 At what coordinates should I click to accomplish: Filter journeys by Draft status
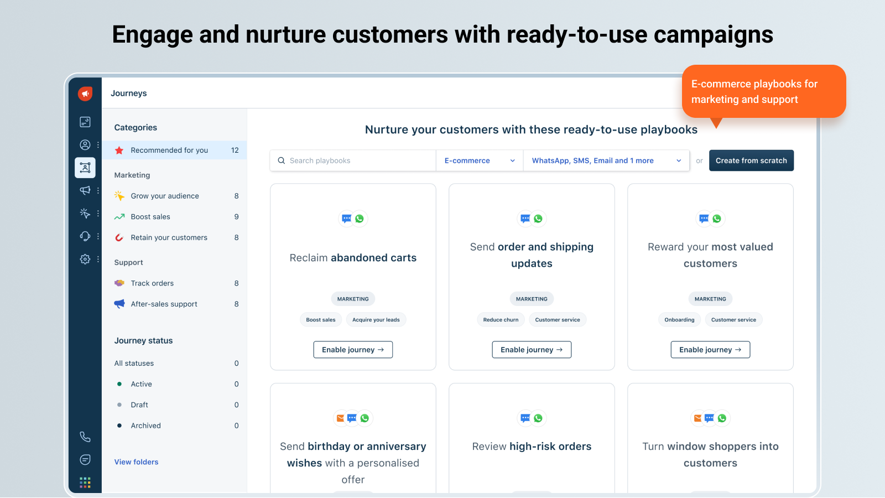click(x=139, y=404)
